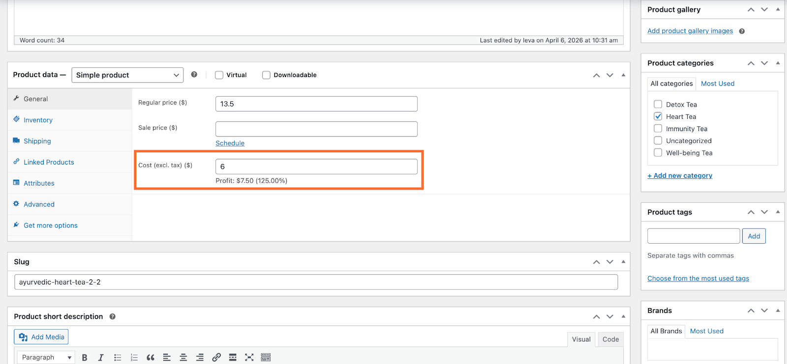Viewport: 787px width, 364px height.
Task: Click help icon next to gallery images link
Action: pos(742,31)
